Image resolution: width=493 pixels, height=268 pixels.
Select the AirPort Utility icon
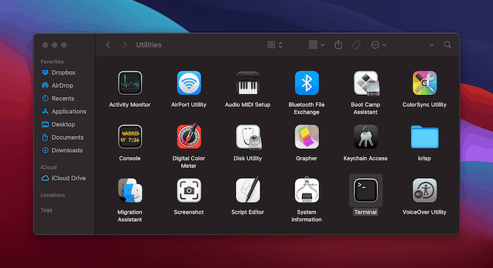[x=189, y=83]
